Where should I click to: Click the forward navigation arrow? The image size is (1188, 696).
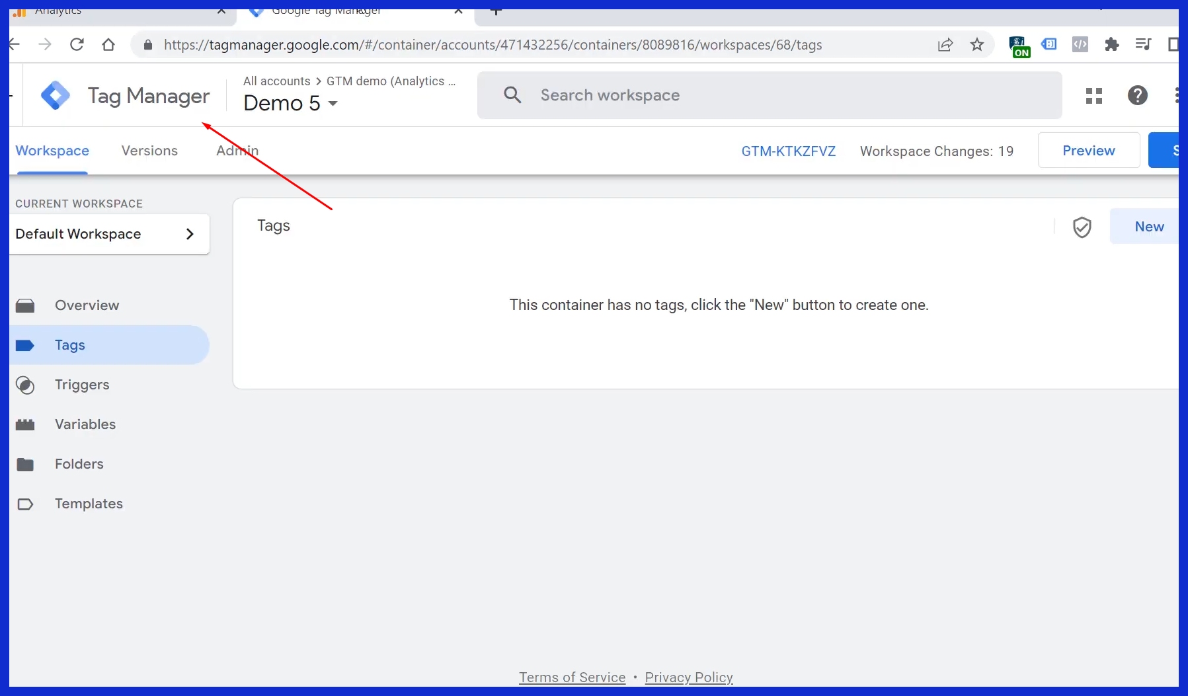[x=45, y=44]
